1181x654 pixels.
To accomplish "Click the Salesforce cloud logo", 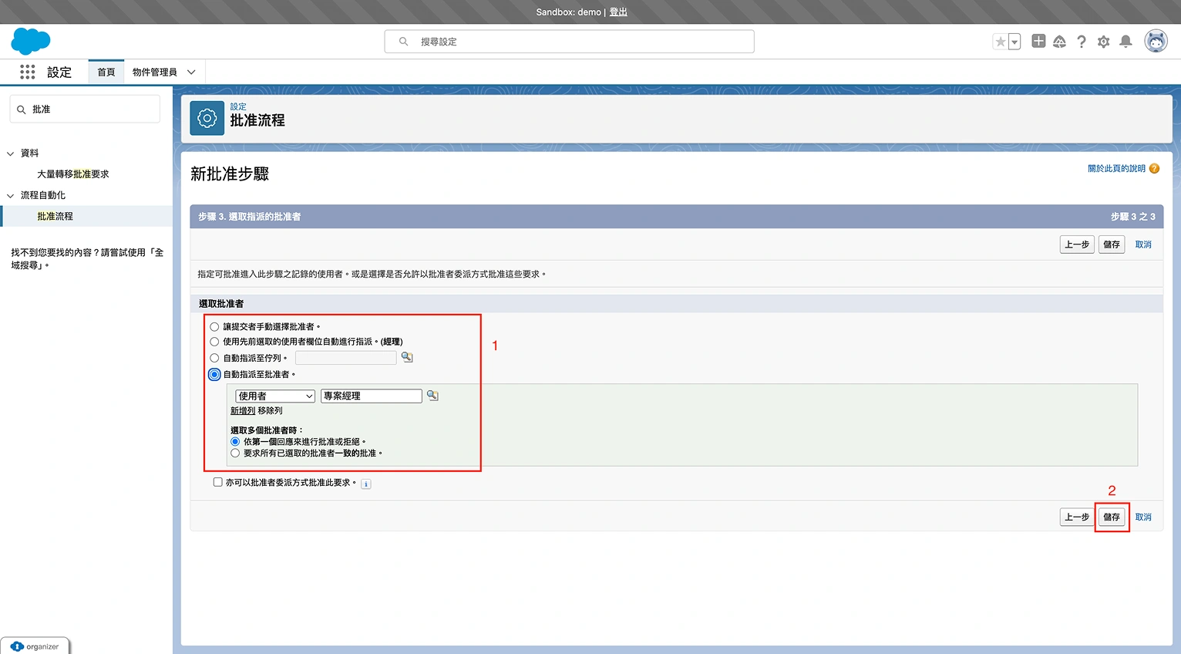I will (x=31, y=41).
